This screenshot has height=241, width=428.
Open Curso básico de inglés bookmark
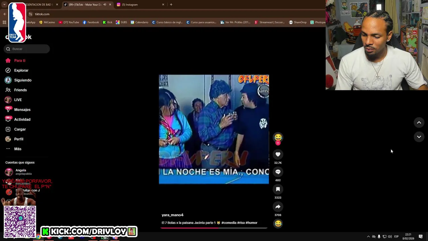(x=167, y=22)
